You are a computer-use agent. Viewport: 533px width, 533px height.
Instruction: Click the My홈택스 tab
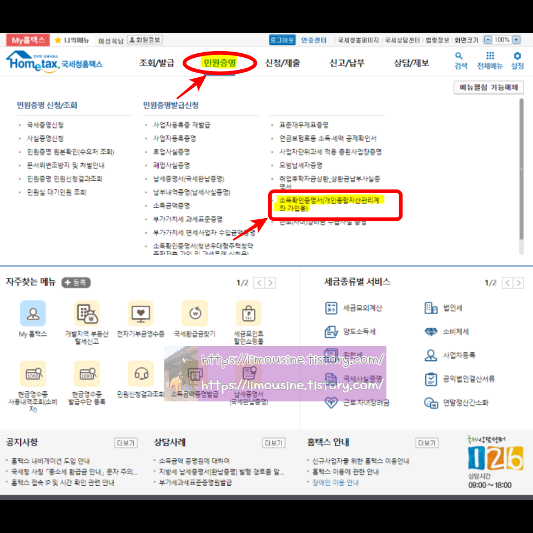[x=28, y=40]
